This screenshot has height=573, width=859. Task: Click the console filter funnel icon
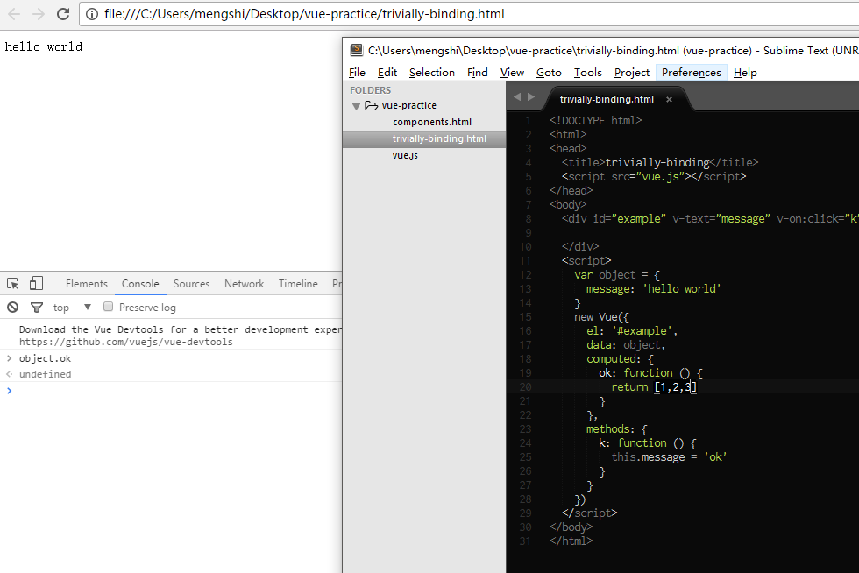pos(37,308)
